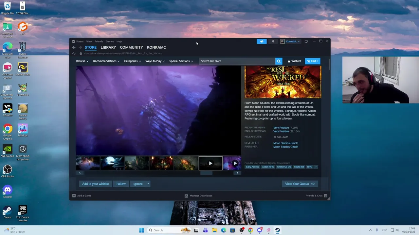Open Steam announcements megaphone button
Viewport: 419px width, 235px height.
262,41
